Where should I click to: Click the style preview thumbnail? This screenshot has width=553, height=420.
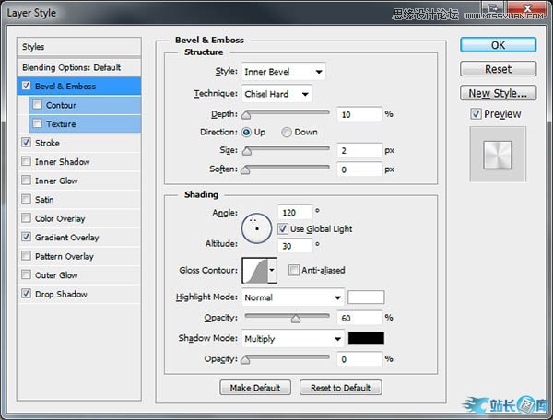497,154
